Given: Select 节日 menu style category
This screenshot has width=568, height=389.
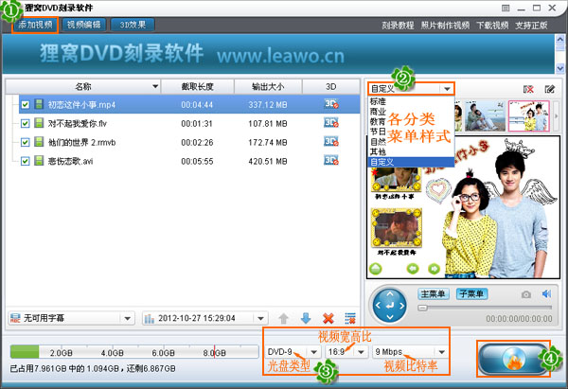Looking at the screenshot, I should (378, 132).
